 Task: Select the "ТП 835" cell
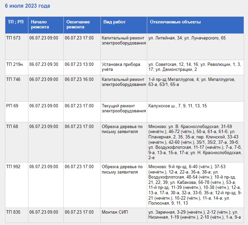13,212
